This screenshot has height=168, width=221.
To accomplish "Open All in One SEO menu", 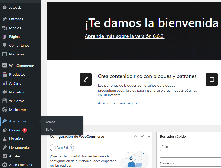I will pos(20,165).
